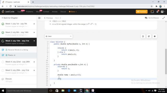Click the Premium button
This screenshot has width=167, height=93.
coord(142,12)
